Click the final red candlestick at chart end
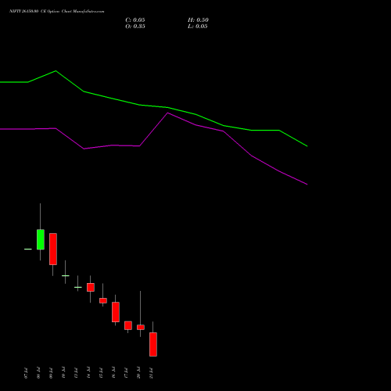Screen dimensions: 391x391 (153, 344)
